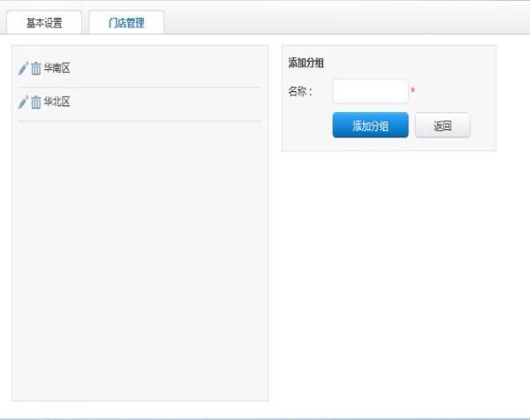
Task: Open the 门店管理 tab
Action: click(126, 23)
